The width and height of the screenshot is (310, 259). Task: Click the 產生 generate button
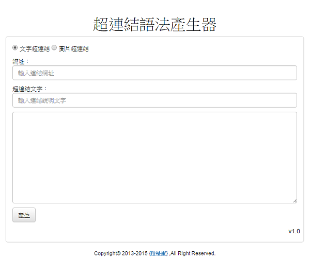pyautogui.click(x=24, y=215)
